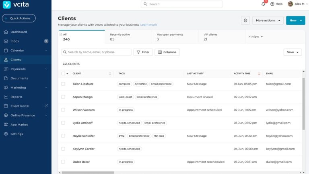Open the Inbox in the sidebar

coord(15,41)
